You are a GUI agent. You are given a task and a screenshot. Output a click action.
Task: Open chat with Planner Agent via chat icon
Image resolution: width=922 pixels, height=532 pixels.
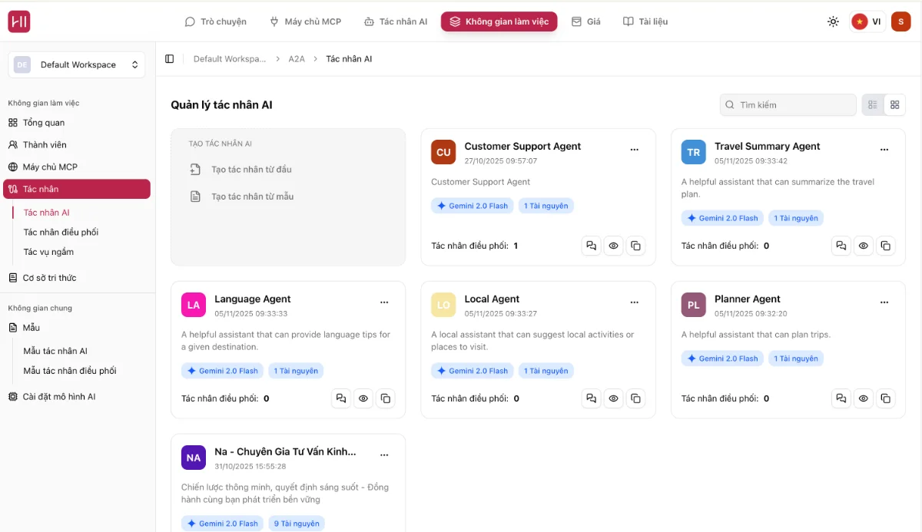[841, 398]
